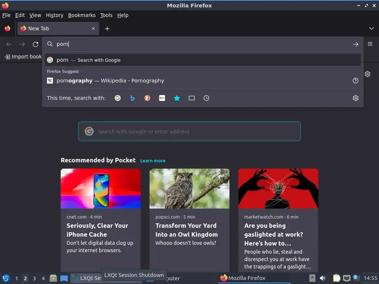The height and width of the screenshot is (284, 379).
Task: Search this time with eBay icon
Action: 162,98
